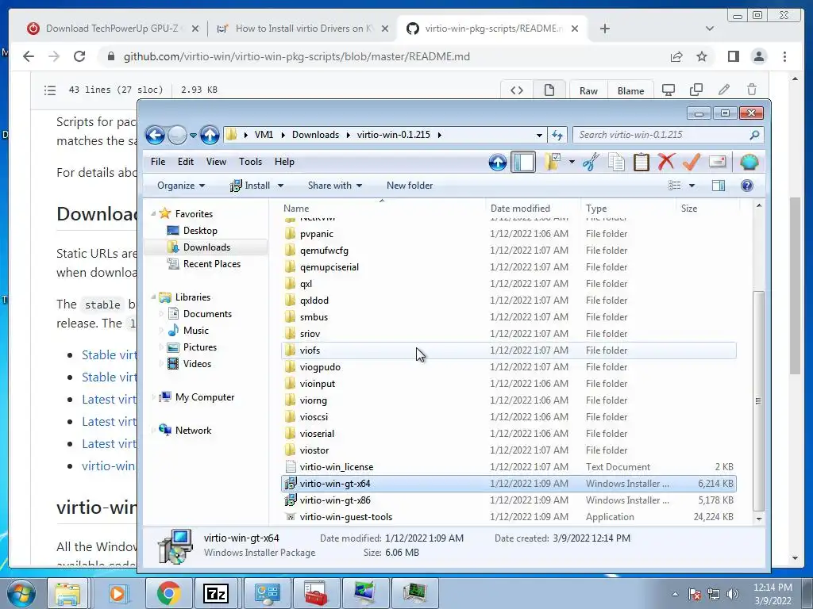Collapse the Libraries group
This screenshot has width=813, height=609.
153,297
